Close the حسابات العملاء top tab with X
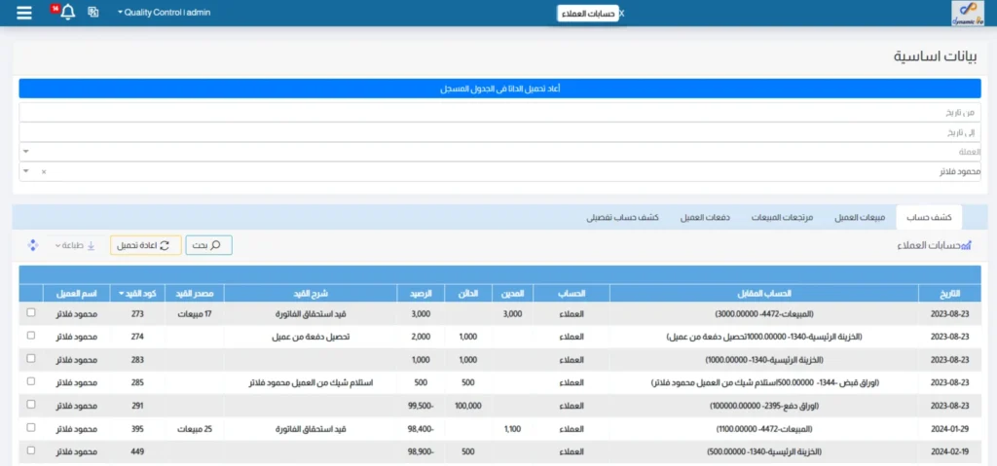This screenshot has height=466, width=997. coord(622,14)
